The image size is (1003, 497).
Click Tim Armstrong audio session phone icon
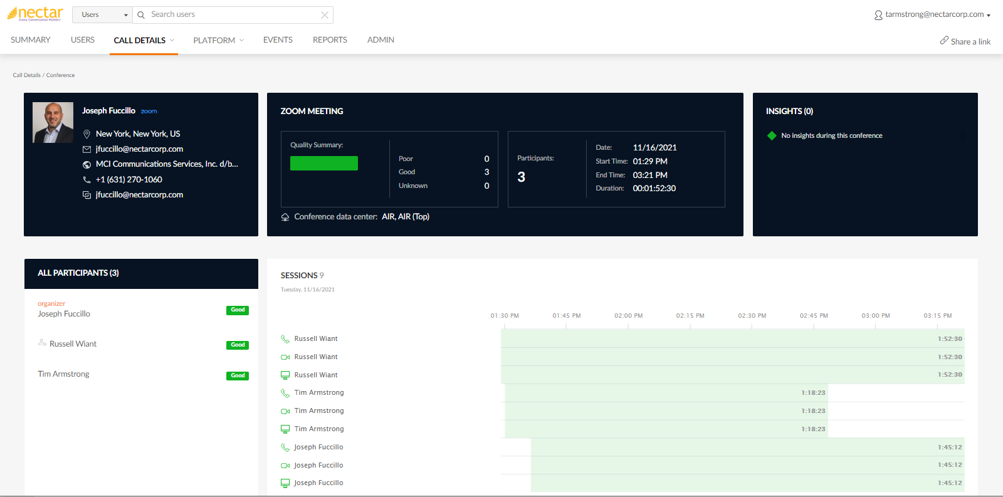pyautogui.click(x=285, y=393)
